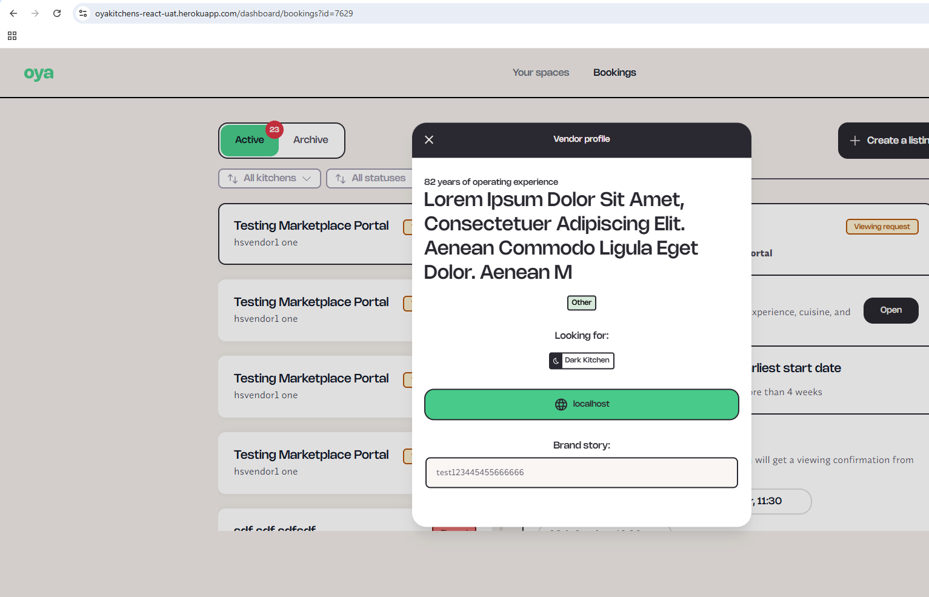The image size is (929, 597).
Task: Click the browser back arrow
Action: click(x=13, y=13)
